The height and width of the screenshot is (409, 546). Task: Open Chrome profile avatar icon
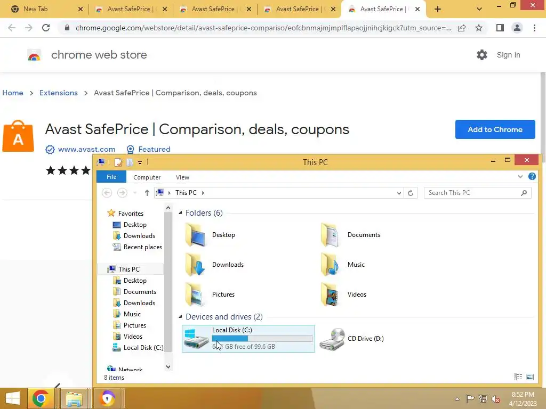pyautogui.click(x=517, y=28)
